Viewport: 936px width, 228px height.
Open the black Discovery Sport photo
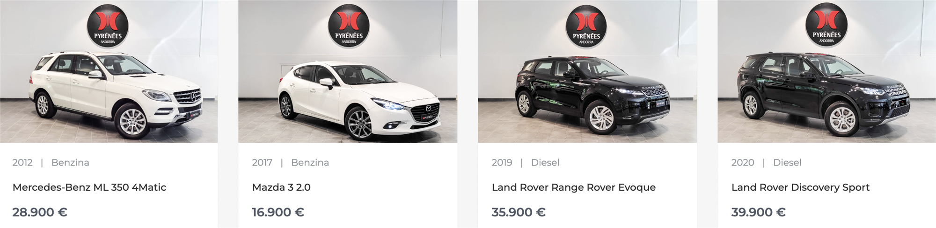(x=826, y=71)
